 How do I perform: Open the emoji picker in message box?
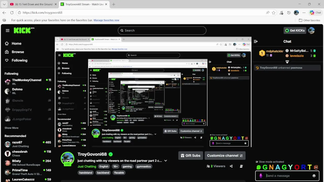tap(314, 176)
